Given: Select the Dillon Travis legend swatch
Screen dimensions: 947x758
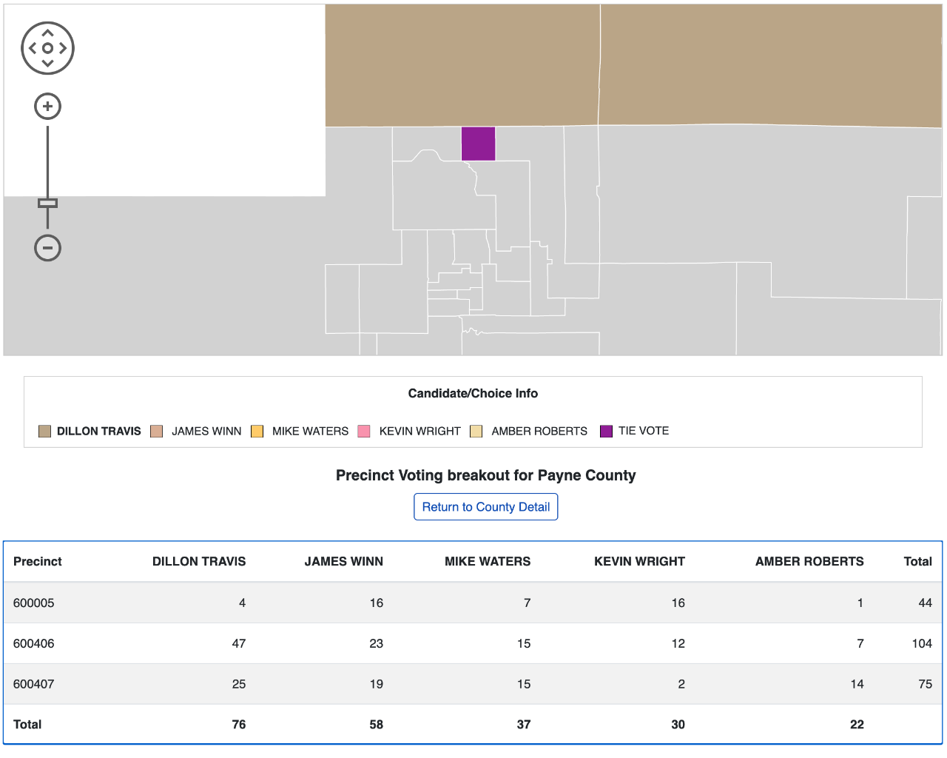Looking at the screenshot, I should pyautogui.click(x=44, y=432).
